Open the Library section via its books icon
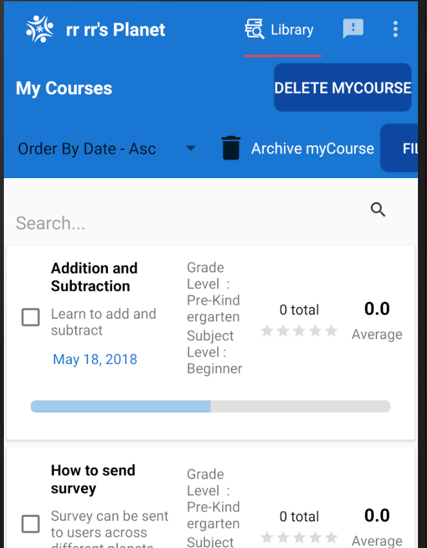This screenshot has width=427, height=548. pyautogui.click(x=254, y=29)
